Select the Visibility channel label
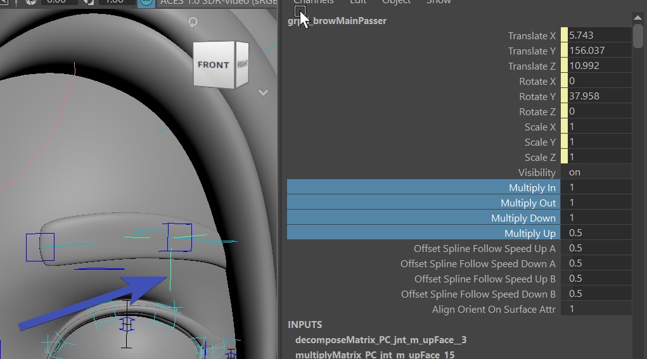The width and height of the screenshot is (647, 359). coord(537,173)
